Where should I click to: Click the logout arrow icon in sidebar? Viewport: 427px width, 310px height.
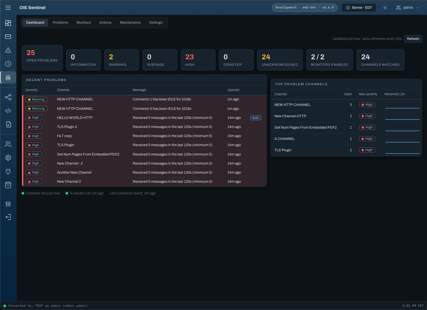pyautogui.click(x=8, y=217)
